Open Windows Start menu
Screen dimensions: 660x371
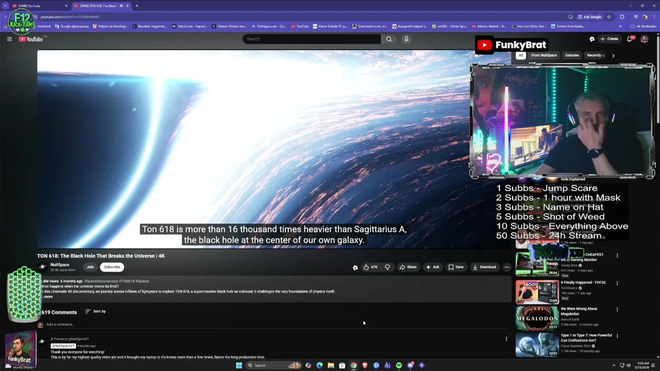[239, 365]
